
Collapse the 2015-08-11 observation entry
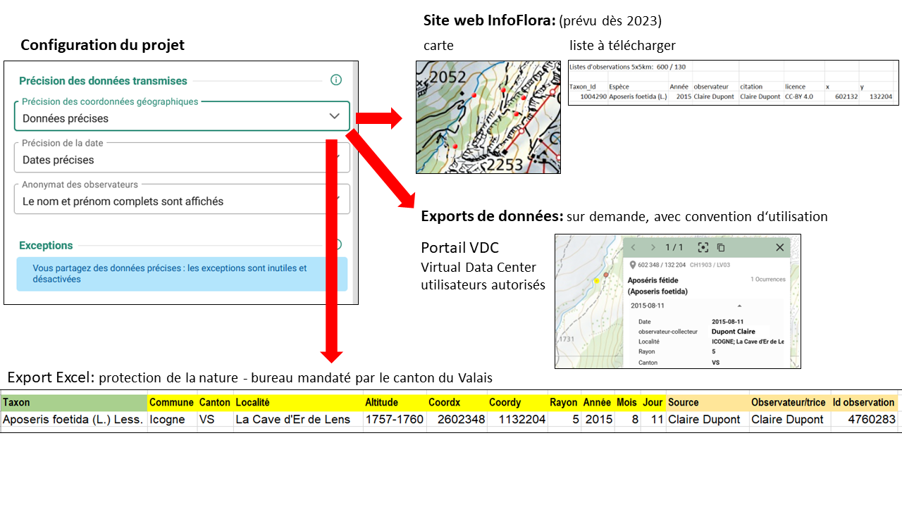pos(739,306)
